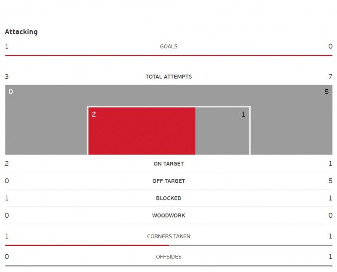337x272 pixels.
Task: Select the OFFSIDES label
Action: click(168, 256)
